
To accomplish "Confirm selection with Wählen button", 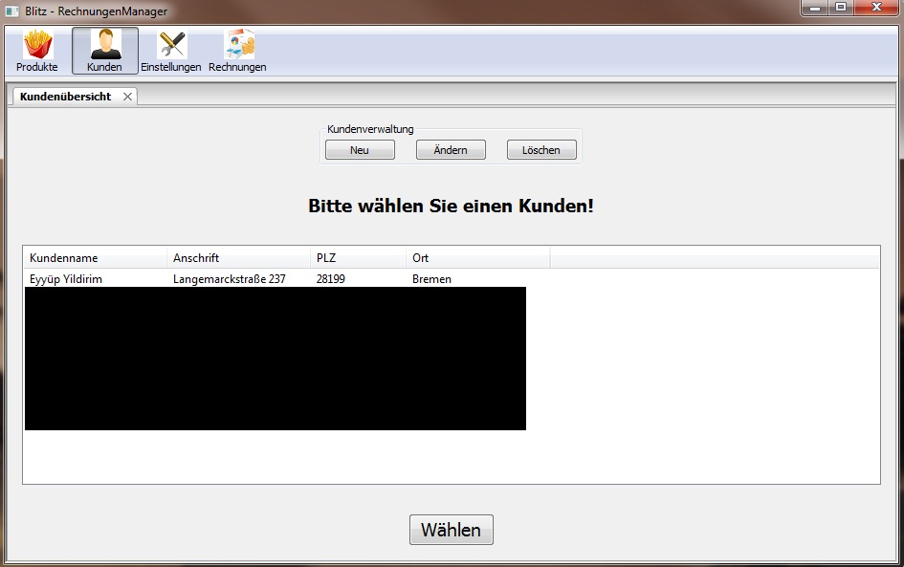I will (452, 530).
